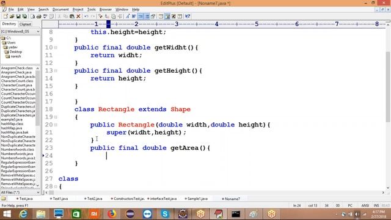Image resolution: width=391 pixels, height=220 pixels.
Task: Save the file using the floppy icon
Action: click(18, 16)
